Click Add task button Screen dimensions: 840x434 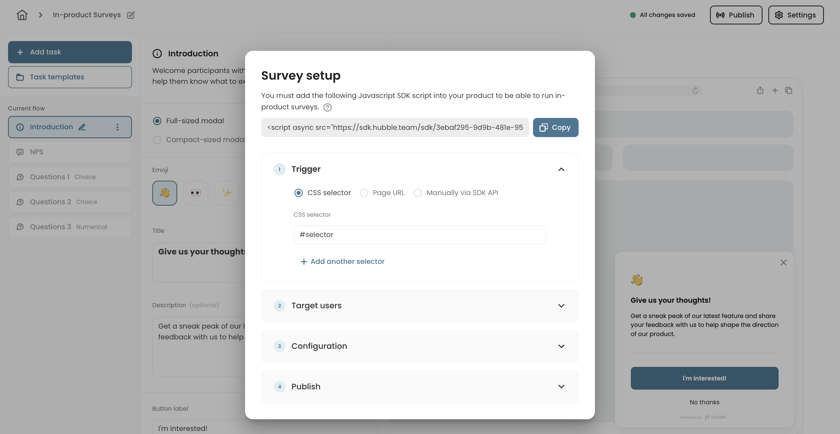70,52
